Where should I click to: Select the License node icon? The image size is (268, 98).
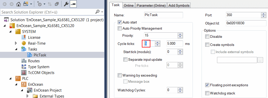point(24,38)
